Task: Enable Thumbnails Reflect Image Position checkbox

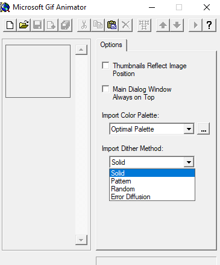Action: coord(105,66)
